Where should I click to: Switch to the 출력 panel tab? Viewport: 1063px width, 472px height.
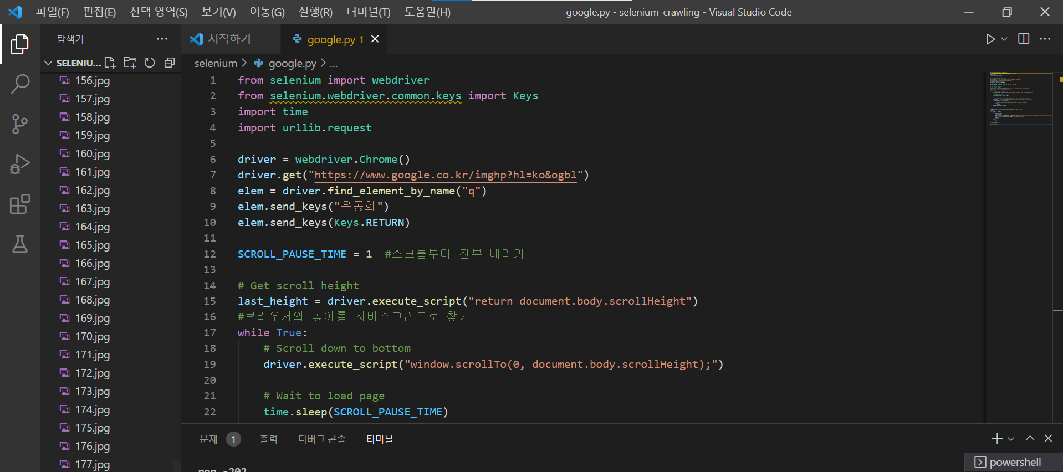tap(269, 439)
